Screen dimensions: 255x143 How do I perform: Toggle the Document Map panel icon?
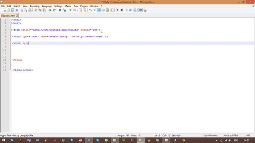tap(108, 10)
